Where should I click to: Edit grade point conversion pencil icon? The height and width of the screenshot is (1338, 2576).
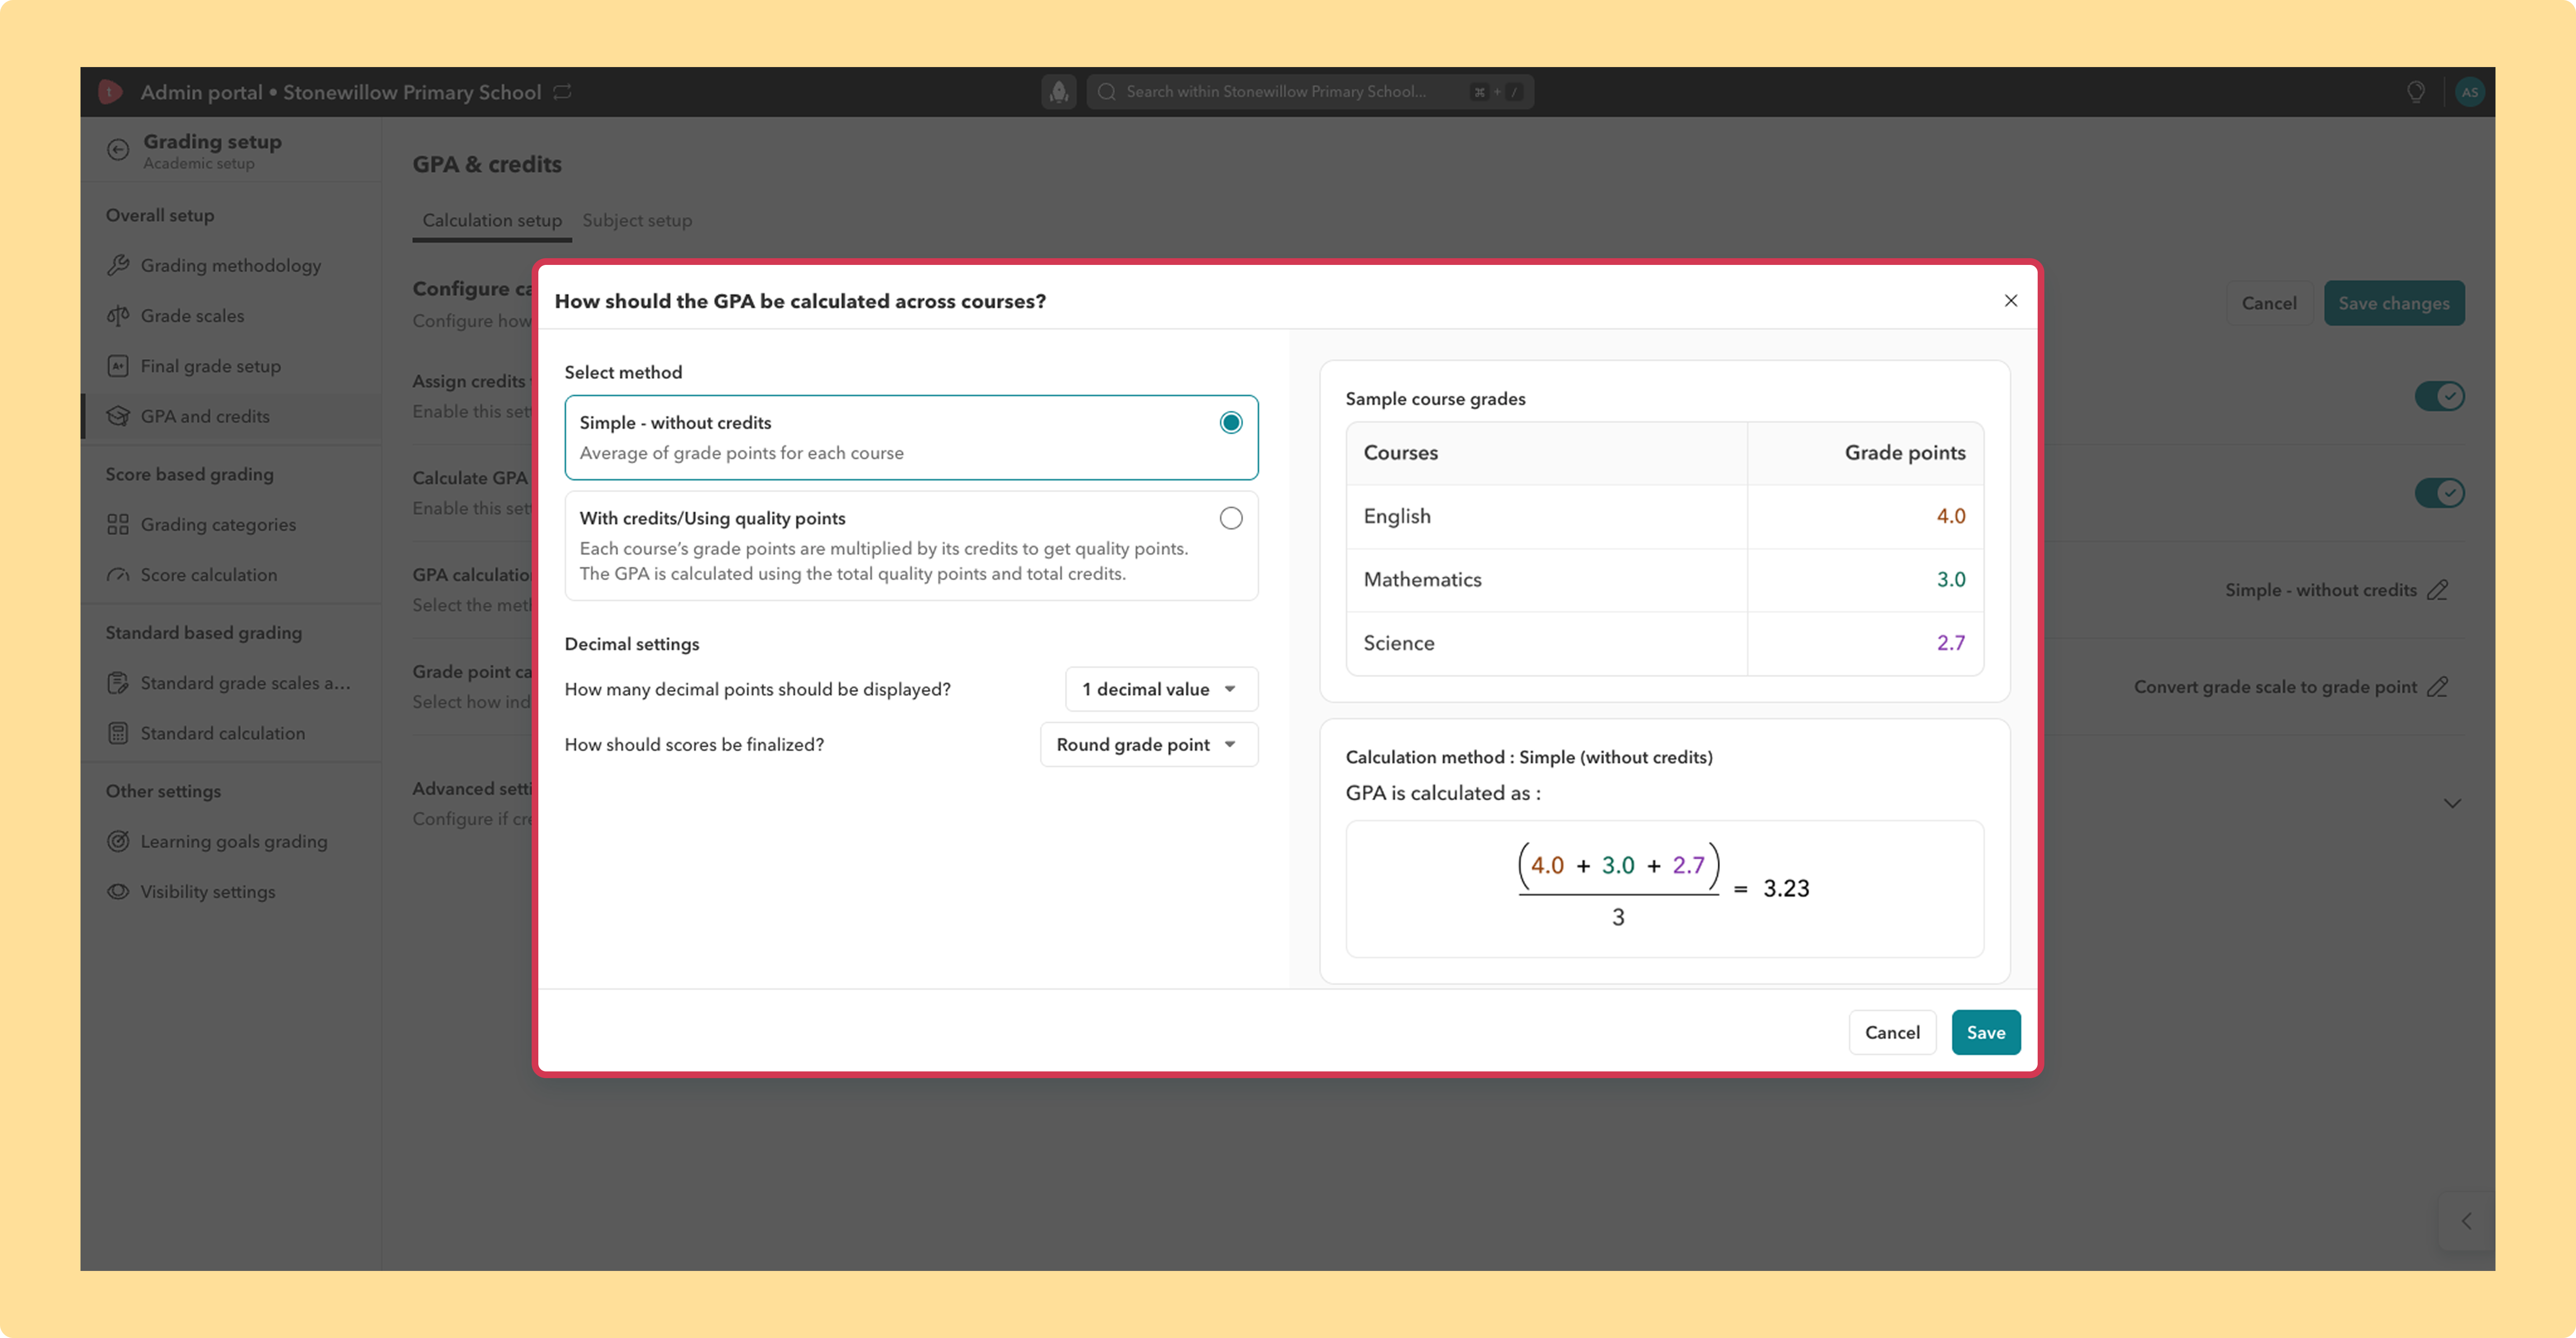click(x=2438, y=687)
